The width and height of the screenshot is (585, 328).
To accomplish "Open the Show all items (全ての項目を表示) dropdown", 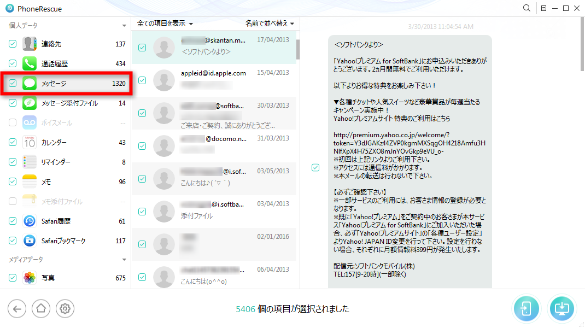I will coord(165,24).
